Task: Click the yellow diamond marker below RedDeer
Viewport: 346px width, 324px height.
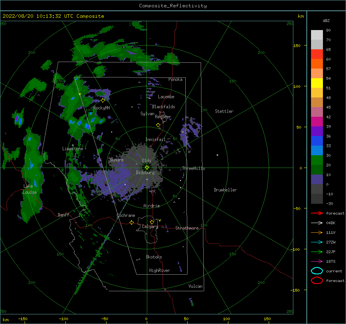Action: tap(158, 125)
